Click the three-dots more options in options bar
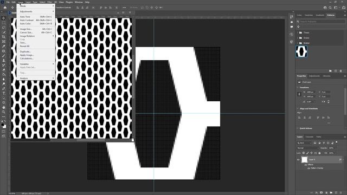The height and width of the screenshot is (195, 347). [x=124, y=8]
